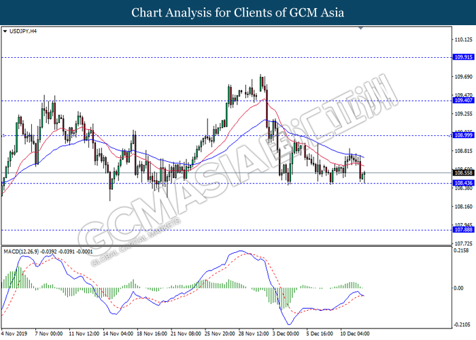Click the 11 Nov 12:00 time label
Viewport: 476px width, 340px height.
pyautogui.click(x=84, y=334)
